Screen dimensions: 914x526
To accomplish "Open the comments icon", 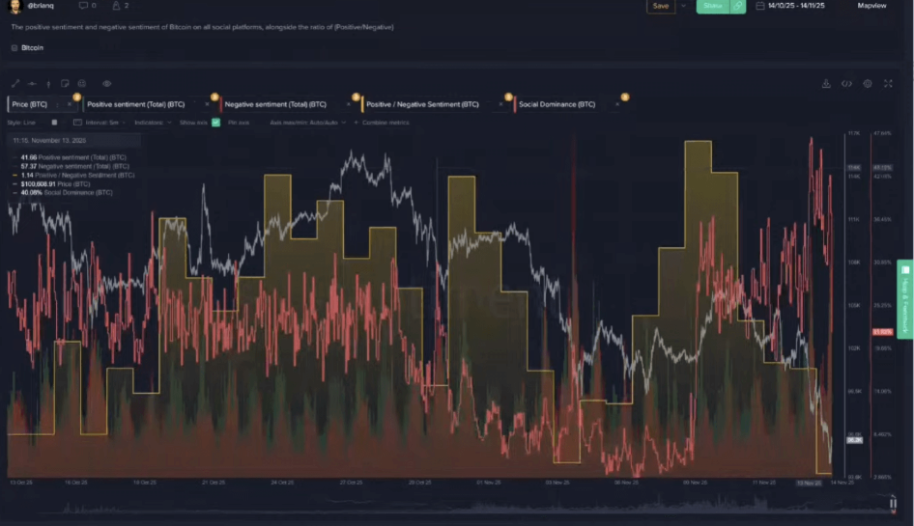I will [x=83, y=6].
